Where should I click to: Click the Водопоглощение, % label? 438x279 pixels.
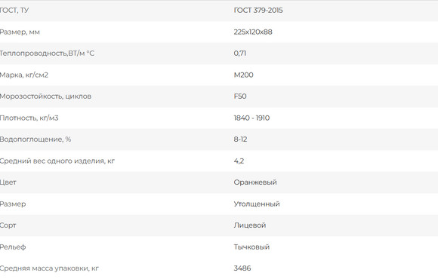point(35,139)
